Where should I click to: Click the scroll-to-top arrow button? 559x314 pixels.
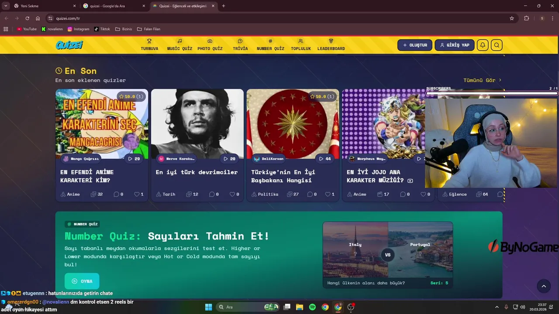coord(544,286)
